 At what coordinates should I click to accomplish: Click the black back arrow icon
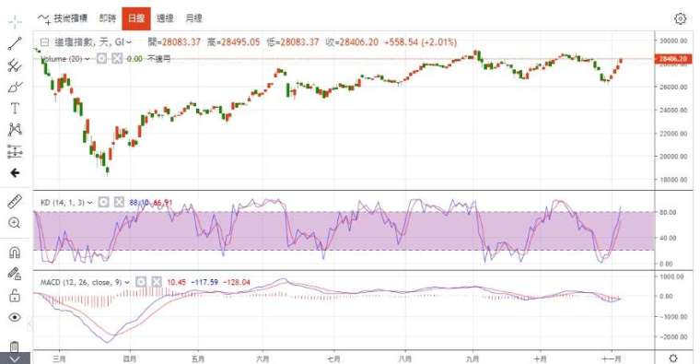point(15,173)
